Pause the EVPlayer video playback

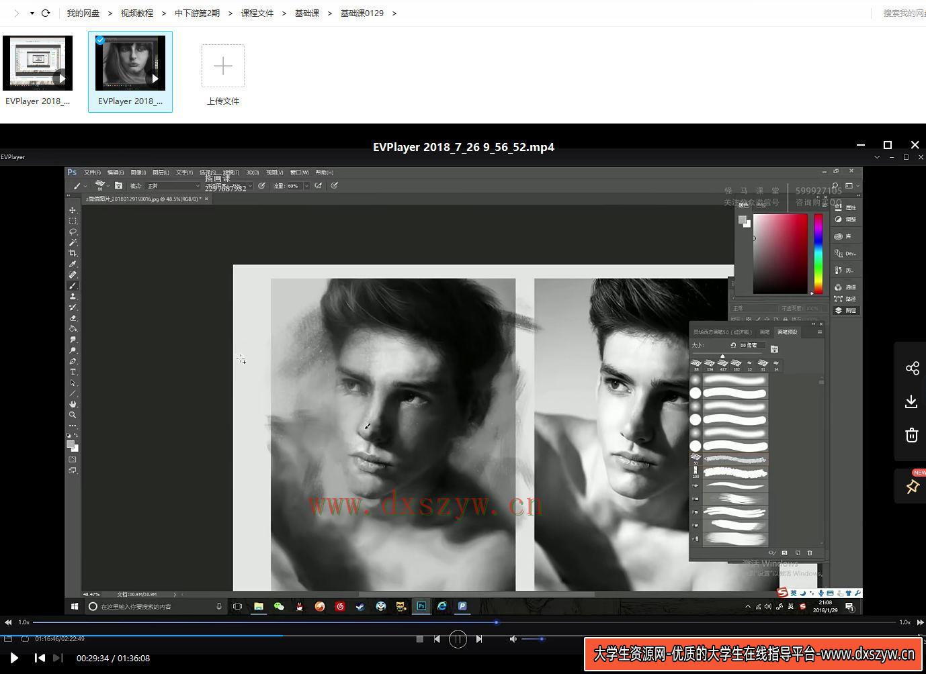458,639
